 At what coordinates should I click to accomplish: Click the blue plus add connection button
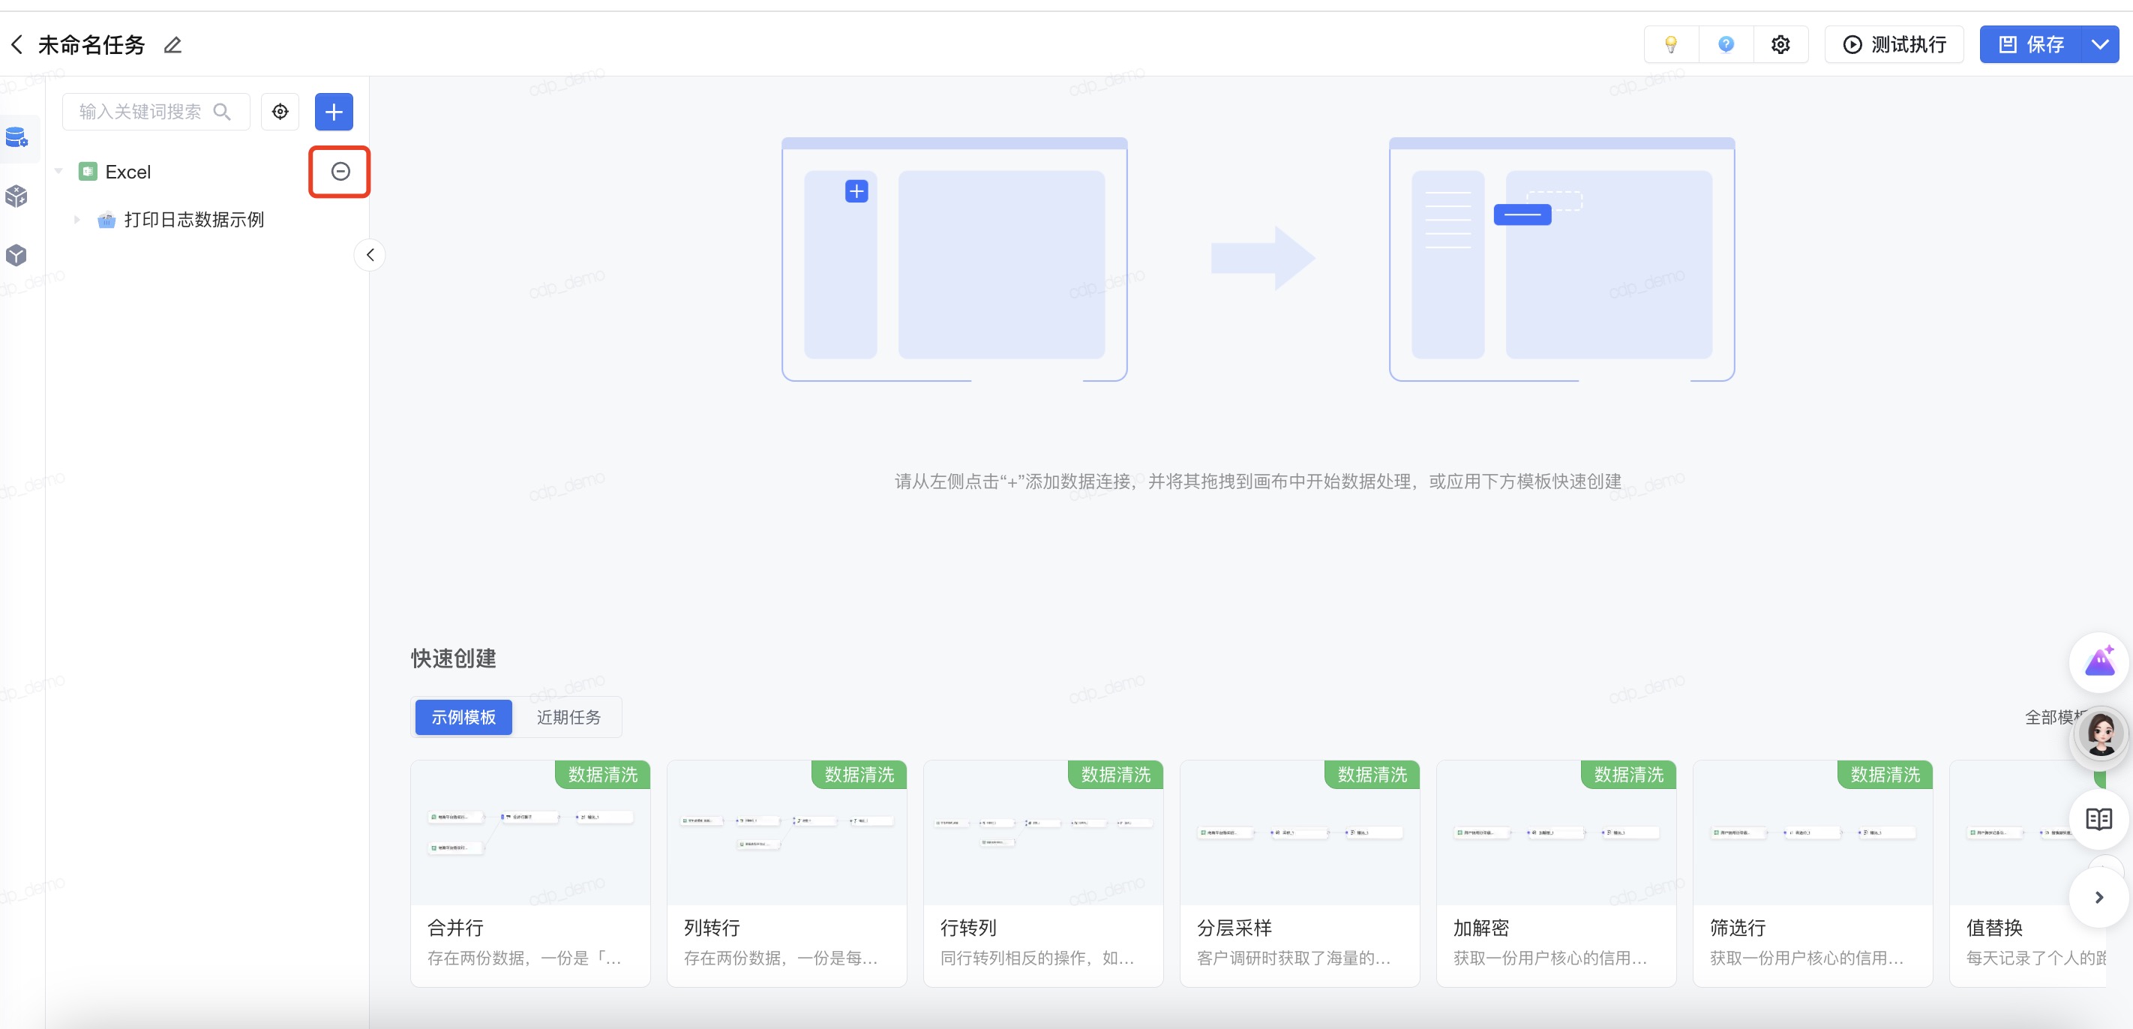pyautogui.click(x=334, y=112)
